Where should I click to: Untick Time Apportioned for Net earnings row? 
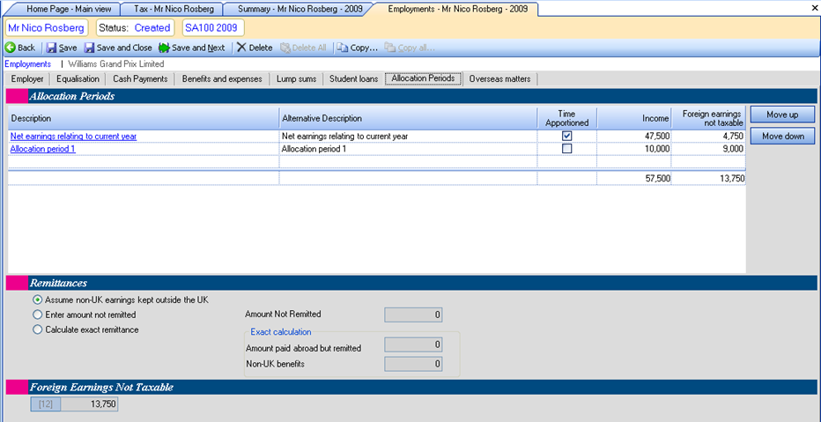point(567,137)
